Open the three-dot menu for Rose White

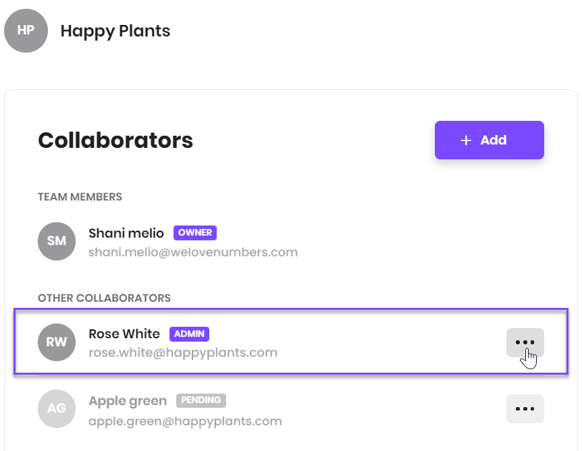[525, 342]
